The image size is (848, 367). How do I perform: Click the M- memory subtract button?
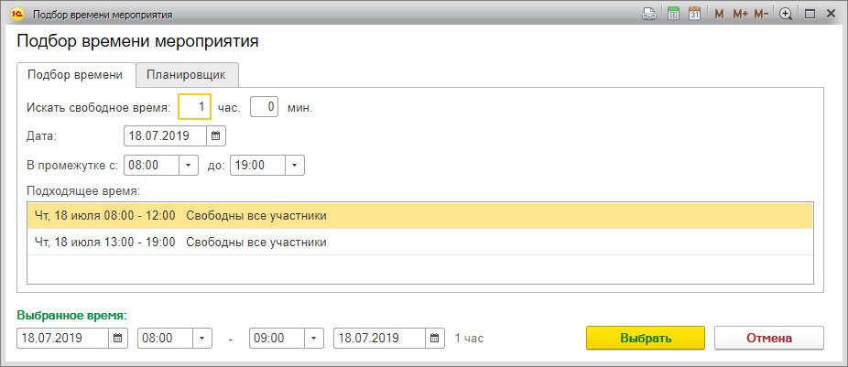click(761, 15)
